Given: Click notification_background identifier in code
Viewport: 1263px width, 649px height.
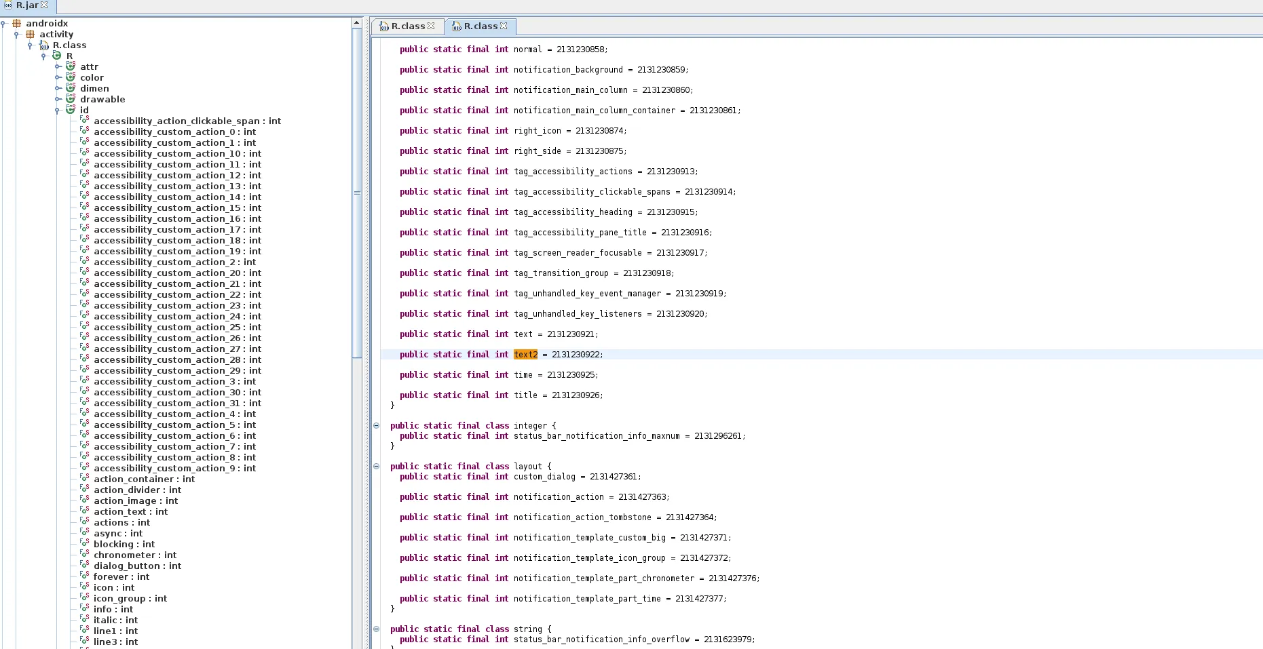Looking at the screenshot, I should [568, 69].
